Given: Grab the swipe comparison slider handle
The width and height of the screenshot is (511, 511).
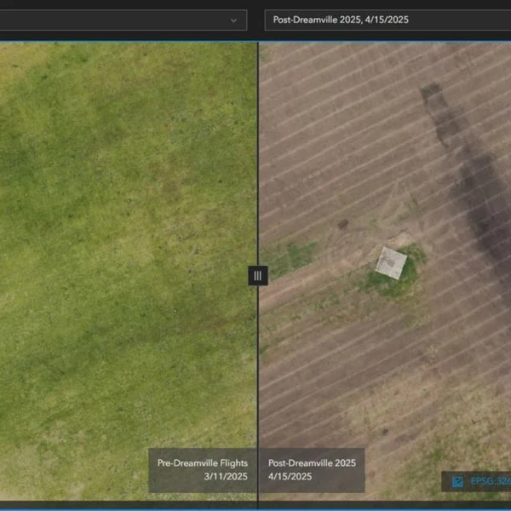Looking at the screenshot, I should 258,276.
